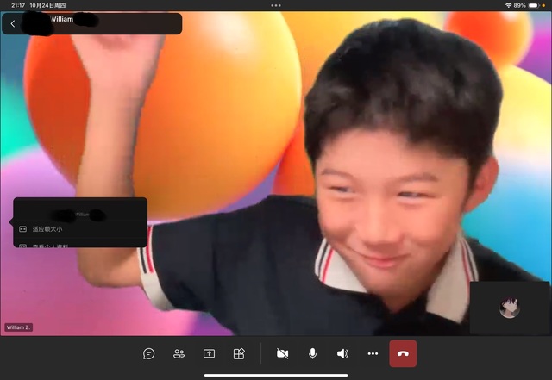Screen dimensions: 552x380
Task: Hang up the call
Action: 403,353
